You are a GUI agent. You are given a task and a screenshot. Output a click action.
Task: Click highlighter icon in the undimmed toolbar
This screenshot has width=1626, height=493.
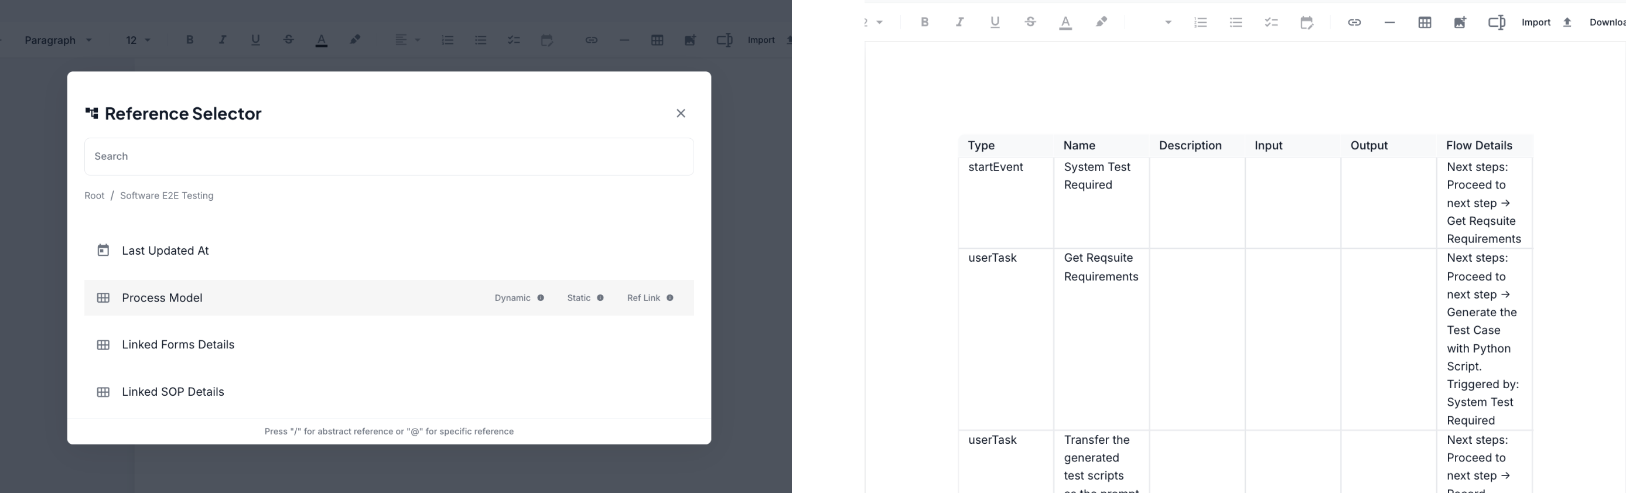pos(1101,22)
